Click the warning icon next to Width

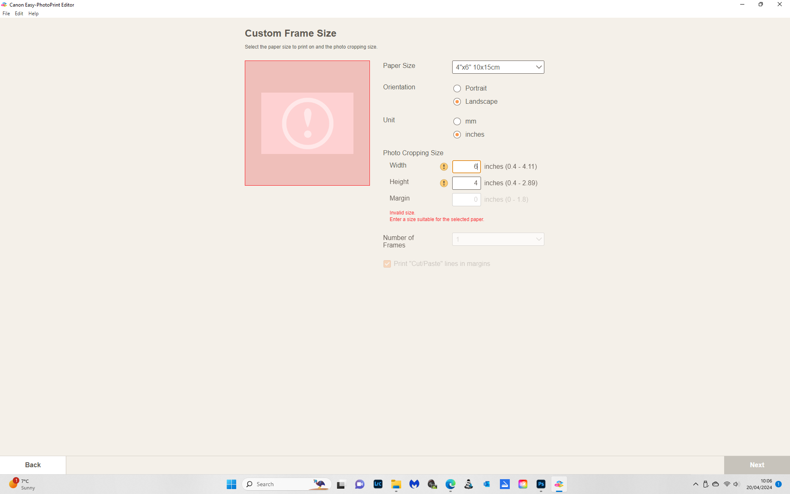tap(444, 167)
